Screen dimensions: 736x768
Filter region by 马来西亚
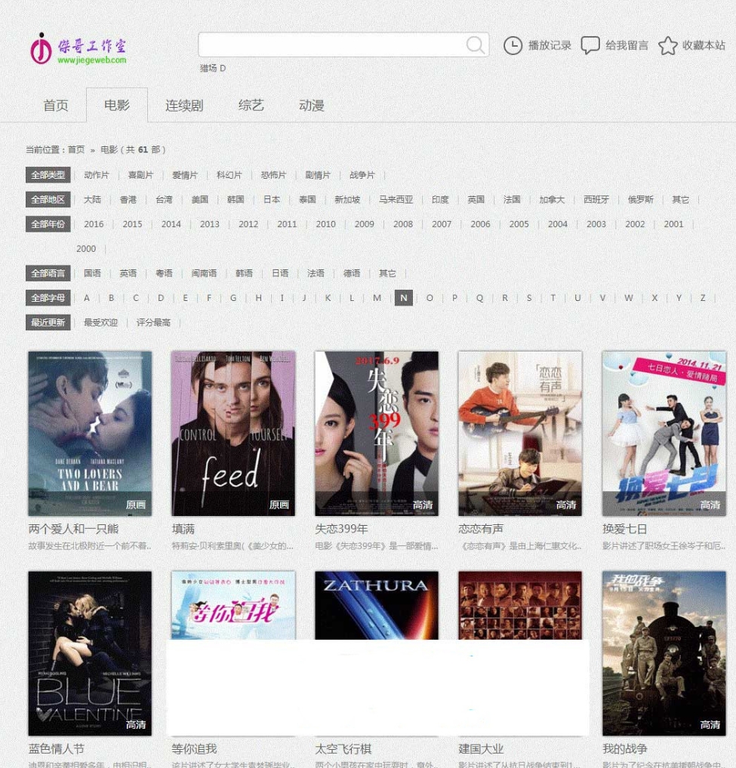click(x=396, y=199)
